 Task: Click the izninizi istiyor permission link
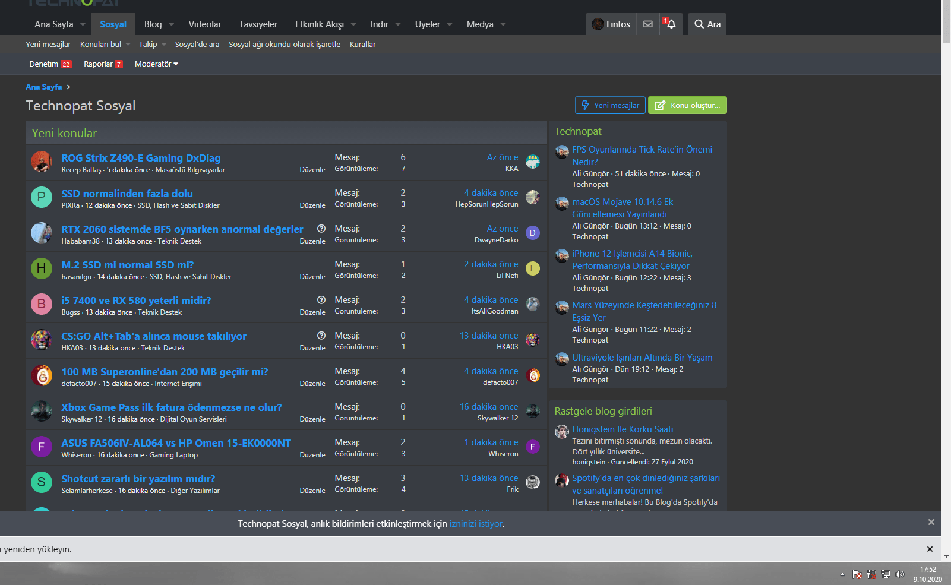point(476,524)
